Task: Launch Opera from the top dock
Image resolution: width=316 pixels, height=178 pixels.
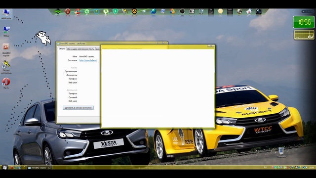Action: point(68,11)
